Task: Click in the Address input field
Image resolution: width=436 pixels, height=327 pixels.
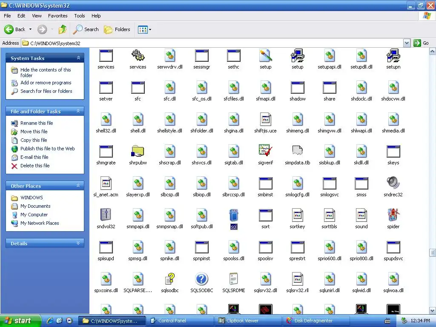Action: click(213, 43)
